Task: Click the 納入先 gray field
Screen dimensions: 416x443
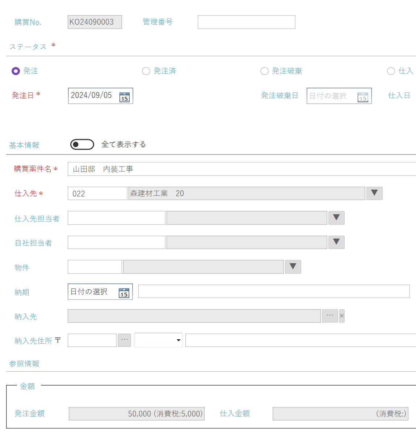Action: [194, 316]
